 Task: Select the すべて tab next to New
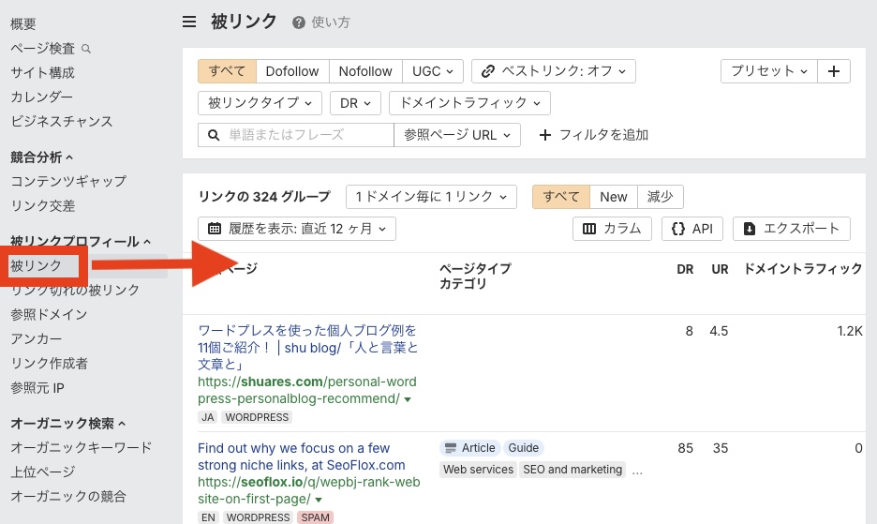pyautogui.click(x=561, y=197)
